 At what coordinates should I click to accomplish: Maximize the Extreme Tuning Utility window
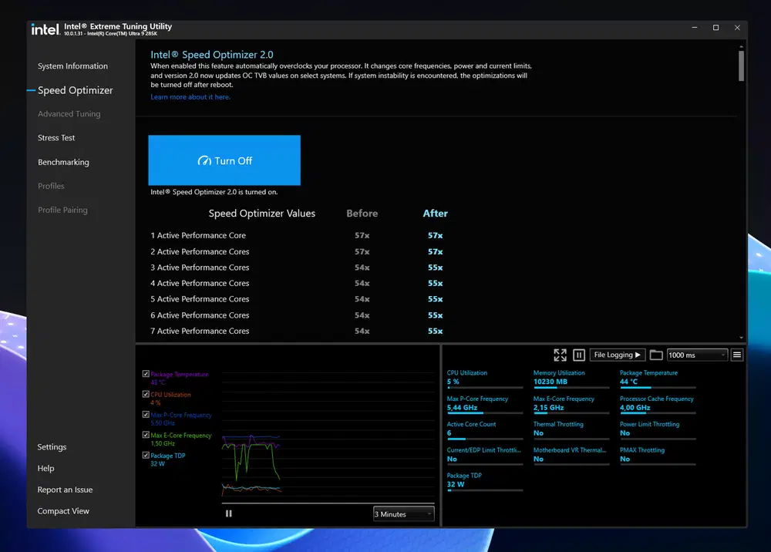tap(716, 28)
